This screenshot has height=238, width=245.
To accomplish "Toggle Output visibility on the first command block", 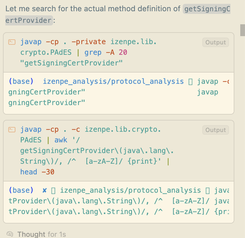I will point(215,42).
